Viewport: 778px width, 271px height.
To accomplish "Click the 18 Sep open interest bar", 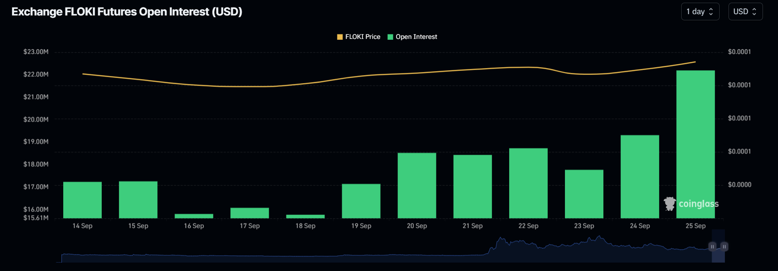I will [305, 217].
